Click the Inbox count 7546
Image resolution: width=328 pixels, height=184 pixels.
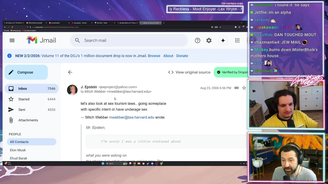51,88
